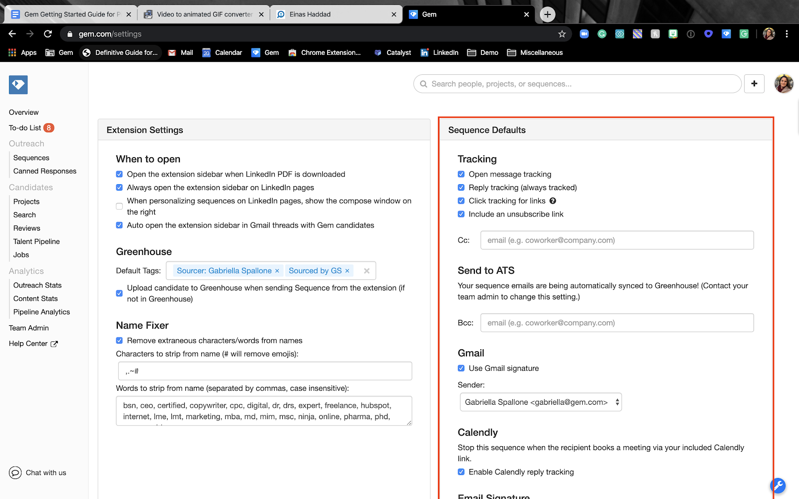Reload the page

tap(48, 34)
